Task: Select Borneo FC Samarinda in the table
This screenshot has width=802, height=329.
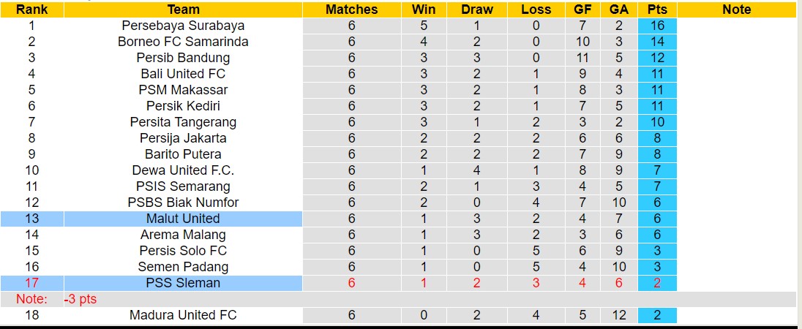Action: (x=183, y=42)
